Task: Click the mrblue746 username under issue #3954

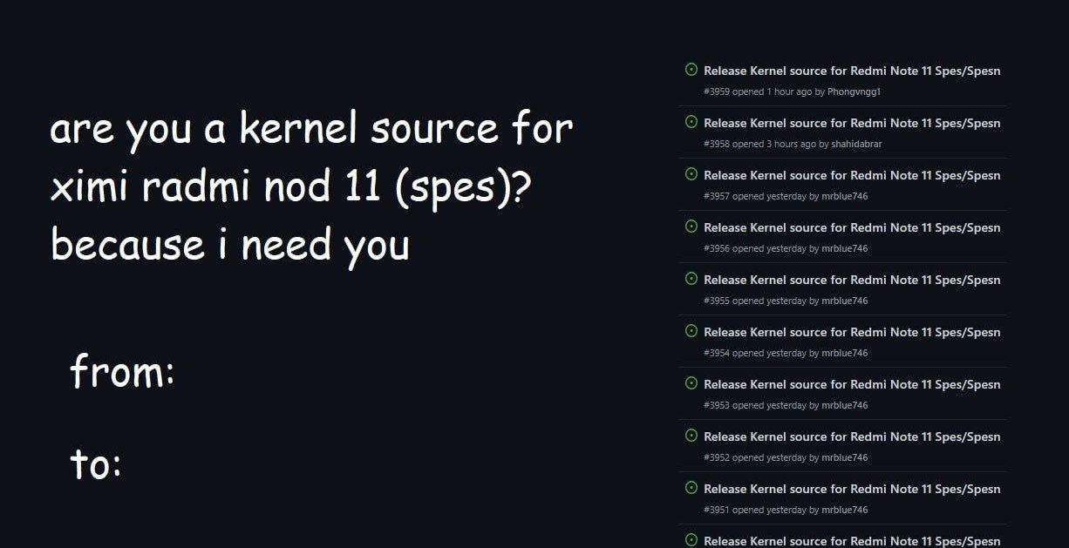Action: 844,353
